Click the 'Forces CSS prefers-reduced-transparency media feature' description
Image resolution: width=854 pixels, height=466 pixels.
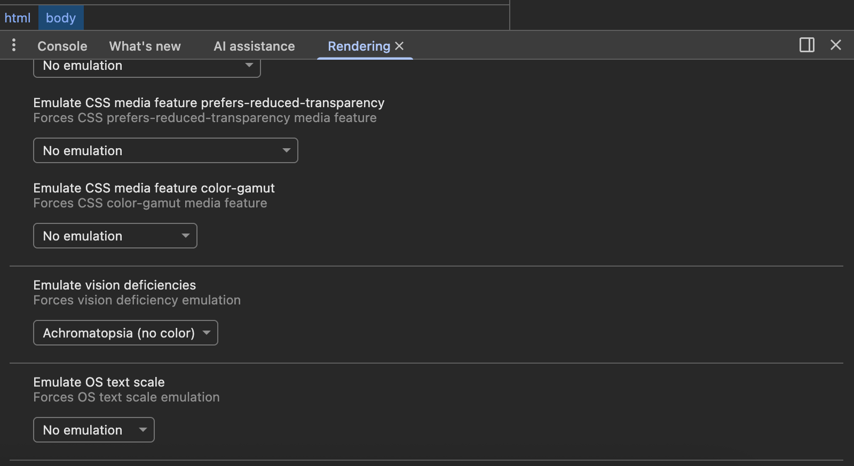[204, 118]
